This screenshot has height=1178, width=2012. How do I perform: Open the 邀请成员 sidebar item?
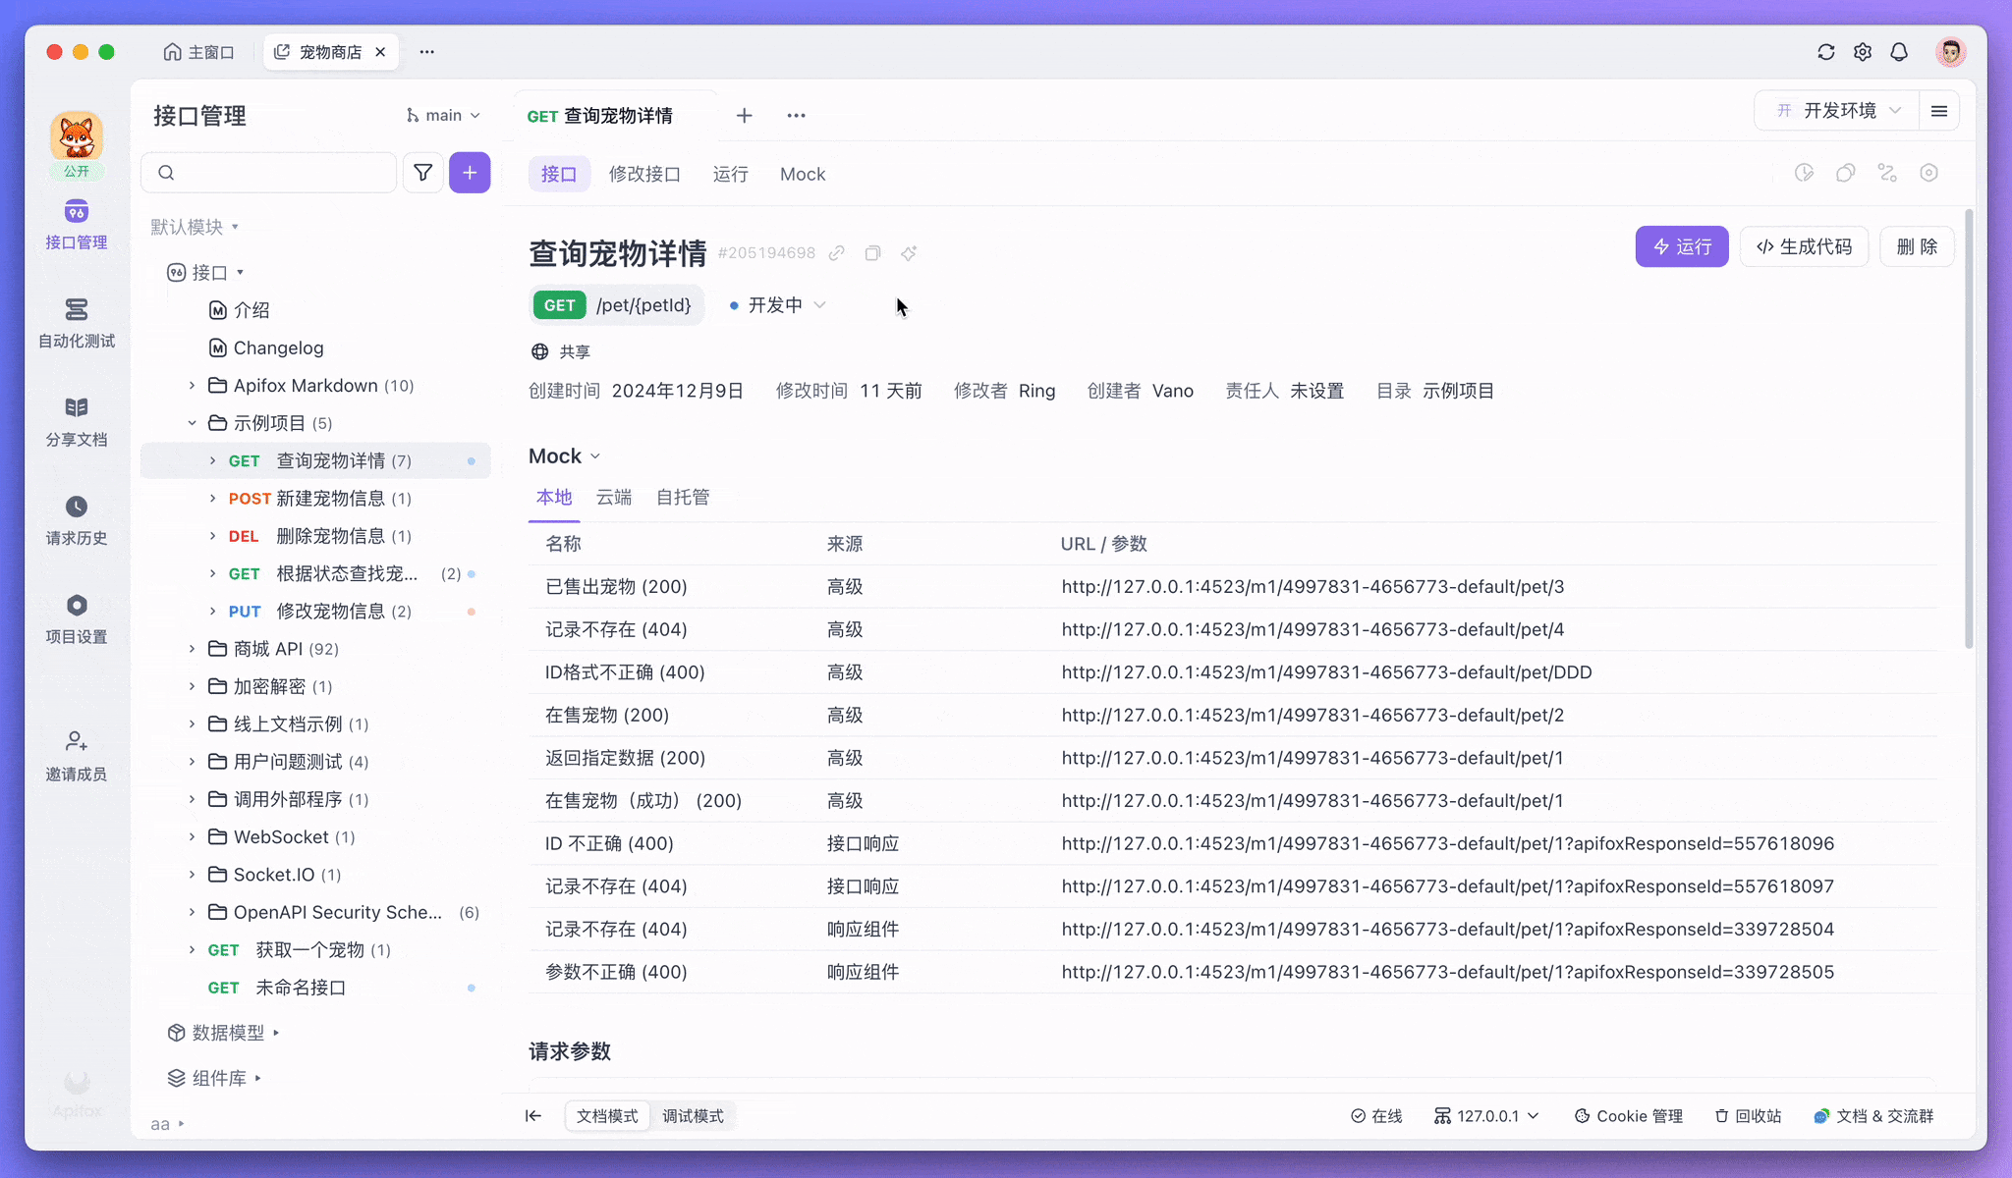76,756
